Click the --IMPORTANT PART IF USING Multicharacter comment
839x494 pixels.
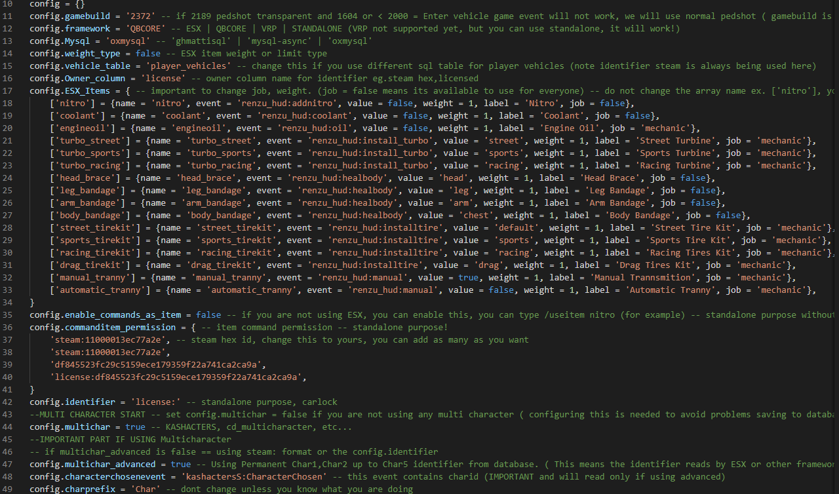(130, 440)
